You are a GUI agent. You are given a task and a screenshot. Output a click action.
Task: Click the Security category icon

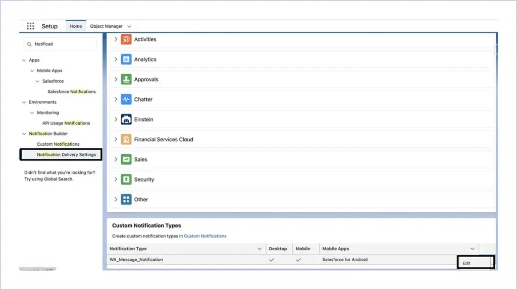point(126,179)
